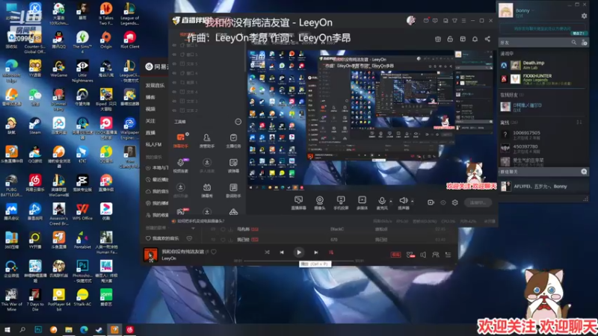Open 关注 in NetEase sidebar
598x336 pixels.
[x=150, y=121]
